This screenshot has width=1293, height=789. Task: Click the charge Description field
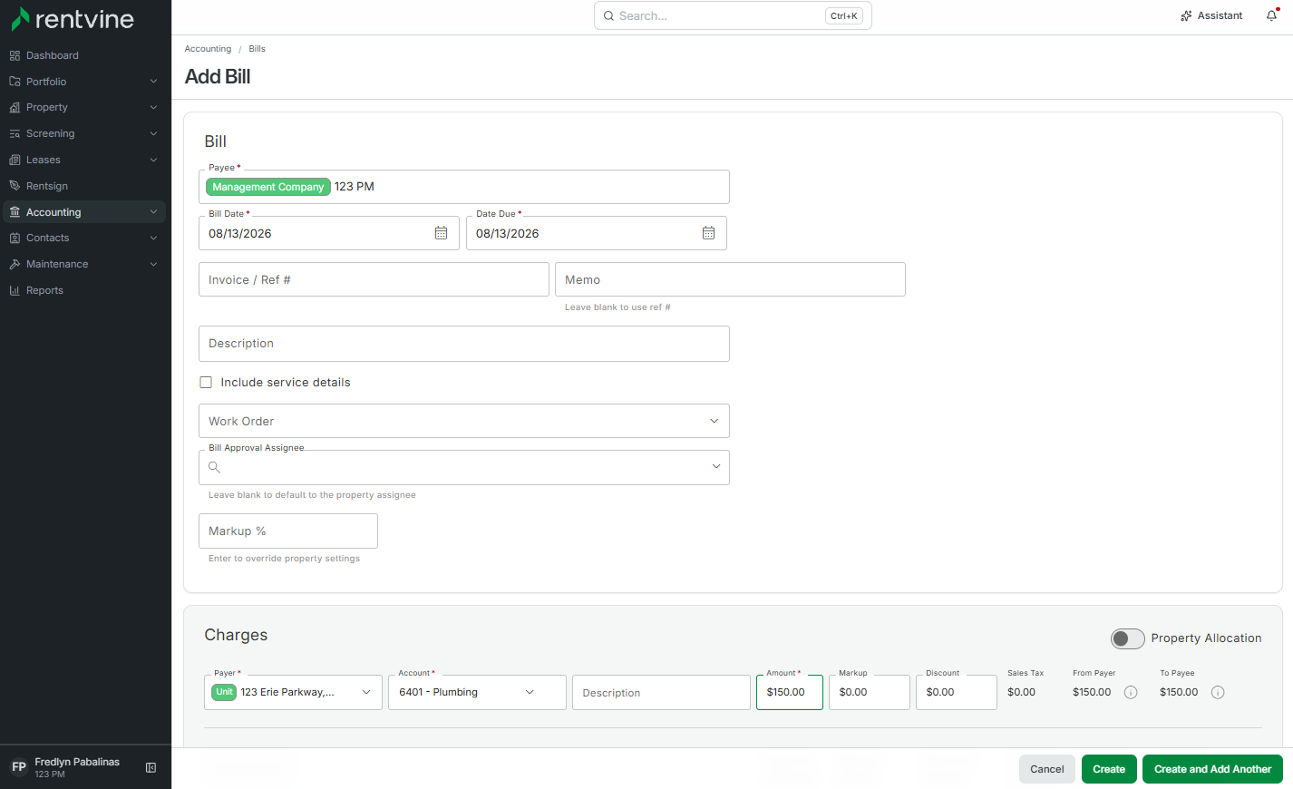click(x=661, y=692)
